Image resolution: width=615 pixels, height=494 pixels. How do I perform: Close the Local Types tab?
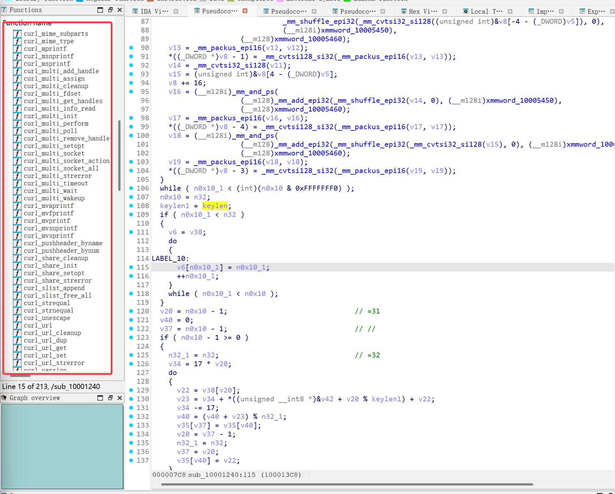510,11
